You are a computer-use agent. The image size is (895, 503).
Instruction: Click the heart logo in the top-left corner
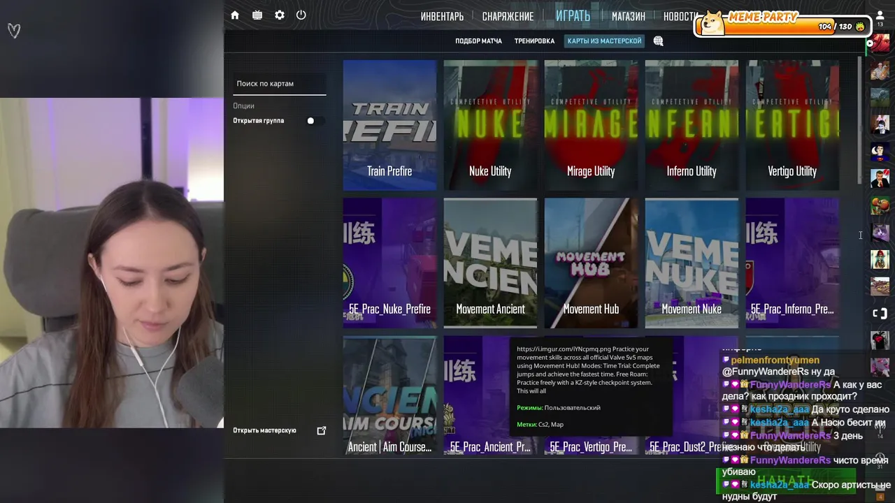pyautogui.click(x=14, y=30)
